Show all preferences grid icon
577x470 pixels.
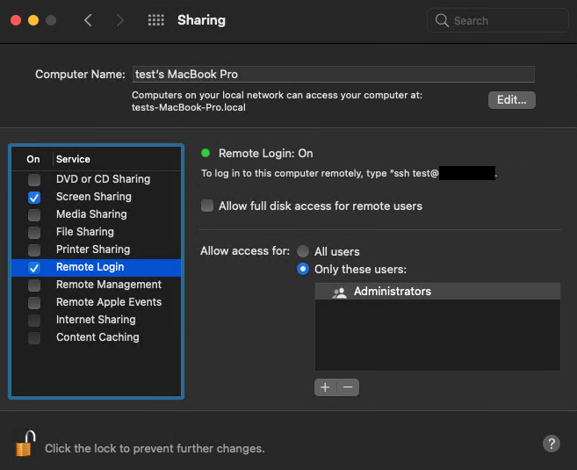tap(156, 20)
